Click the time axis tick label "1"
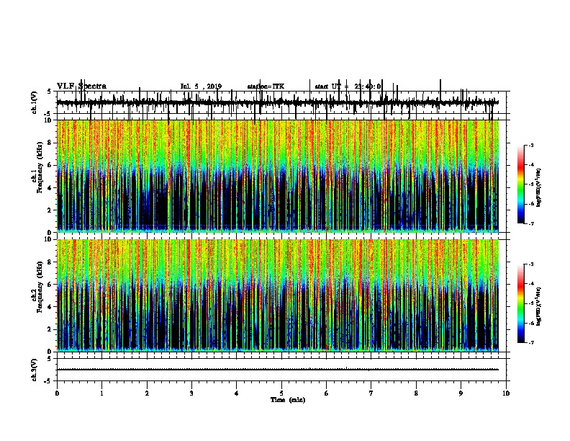 tap(101, 393)
